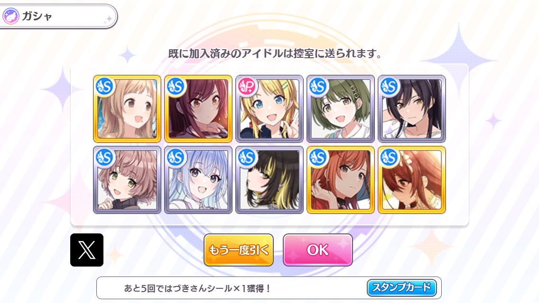The height and width of the screenshot is (303, 539).
Task: Click S badge on green-haired idol
Action: (318, 87)
